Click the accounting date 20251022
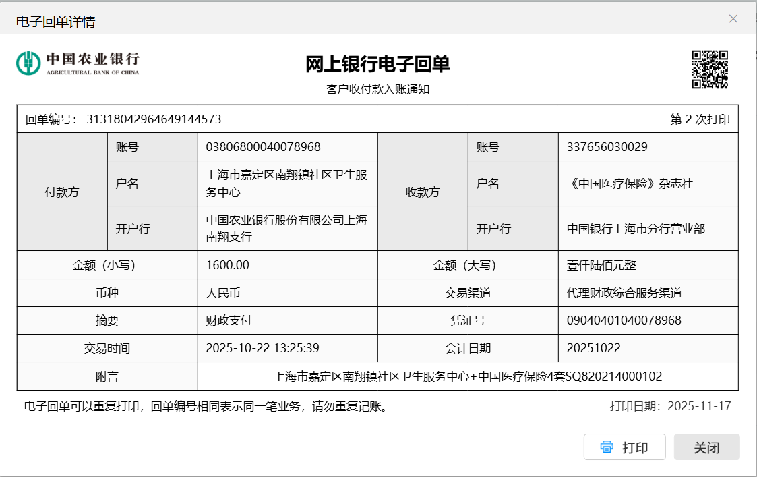The image size is (757, 477). pyautogui.click(x=593, y=348)
